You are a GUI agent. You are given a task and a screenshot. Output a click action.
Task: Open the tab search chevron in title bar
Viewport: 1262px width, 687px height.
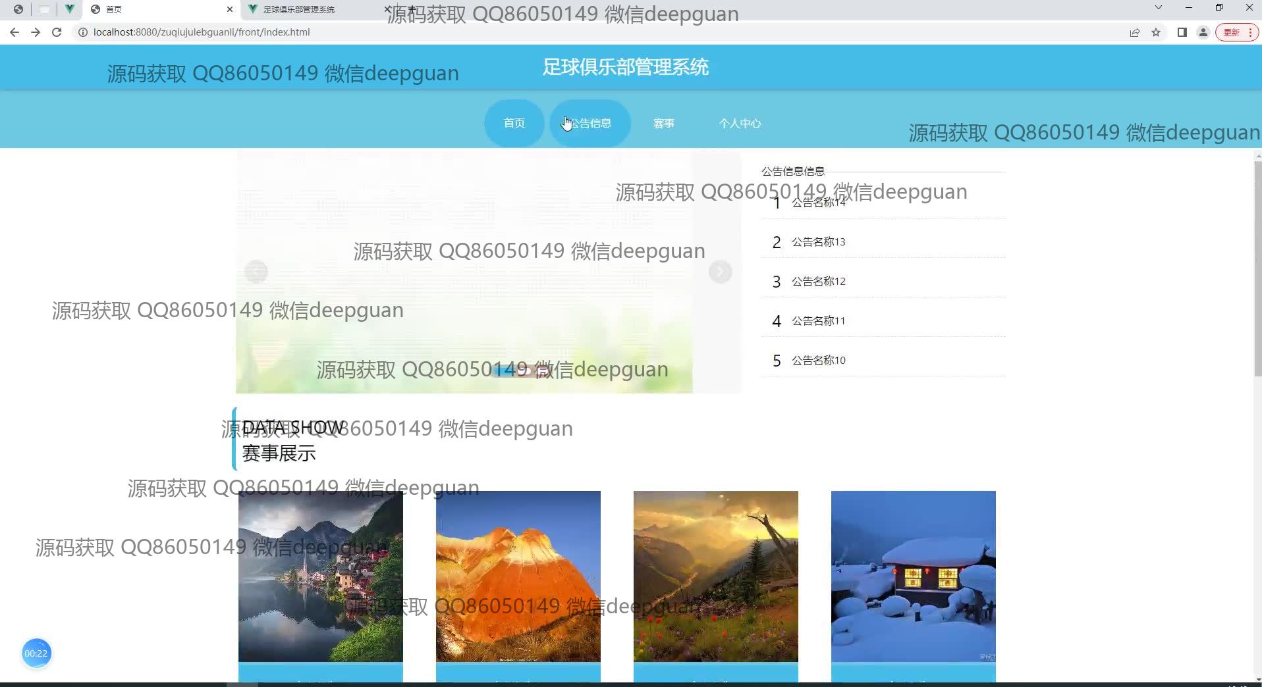click(1159, 8)
